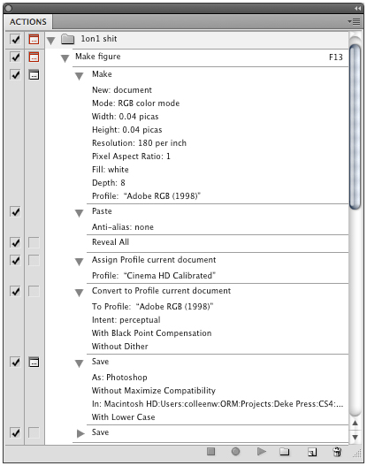Image resolution: width=367 pixels, height=466 pixels.
Task: Toggle dialog icon for Make figure action
Action: click(34, 57)
